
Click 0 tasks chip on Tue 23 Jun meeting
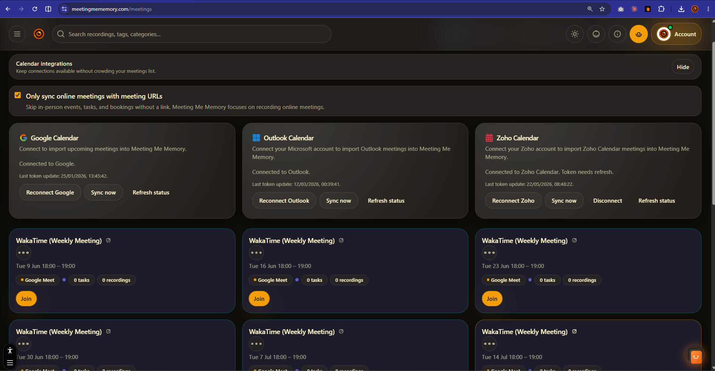pos(548,280)
